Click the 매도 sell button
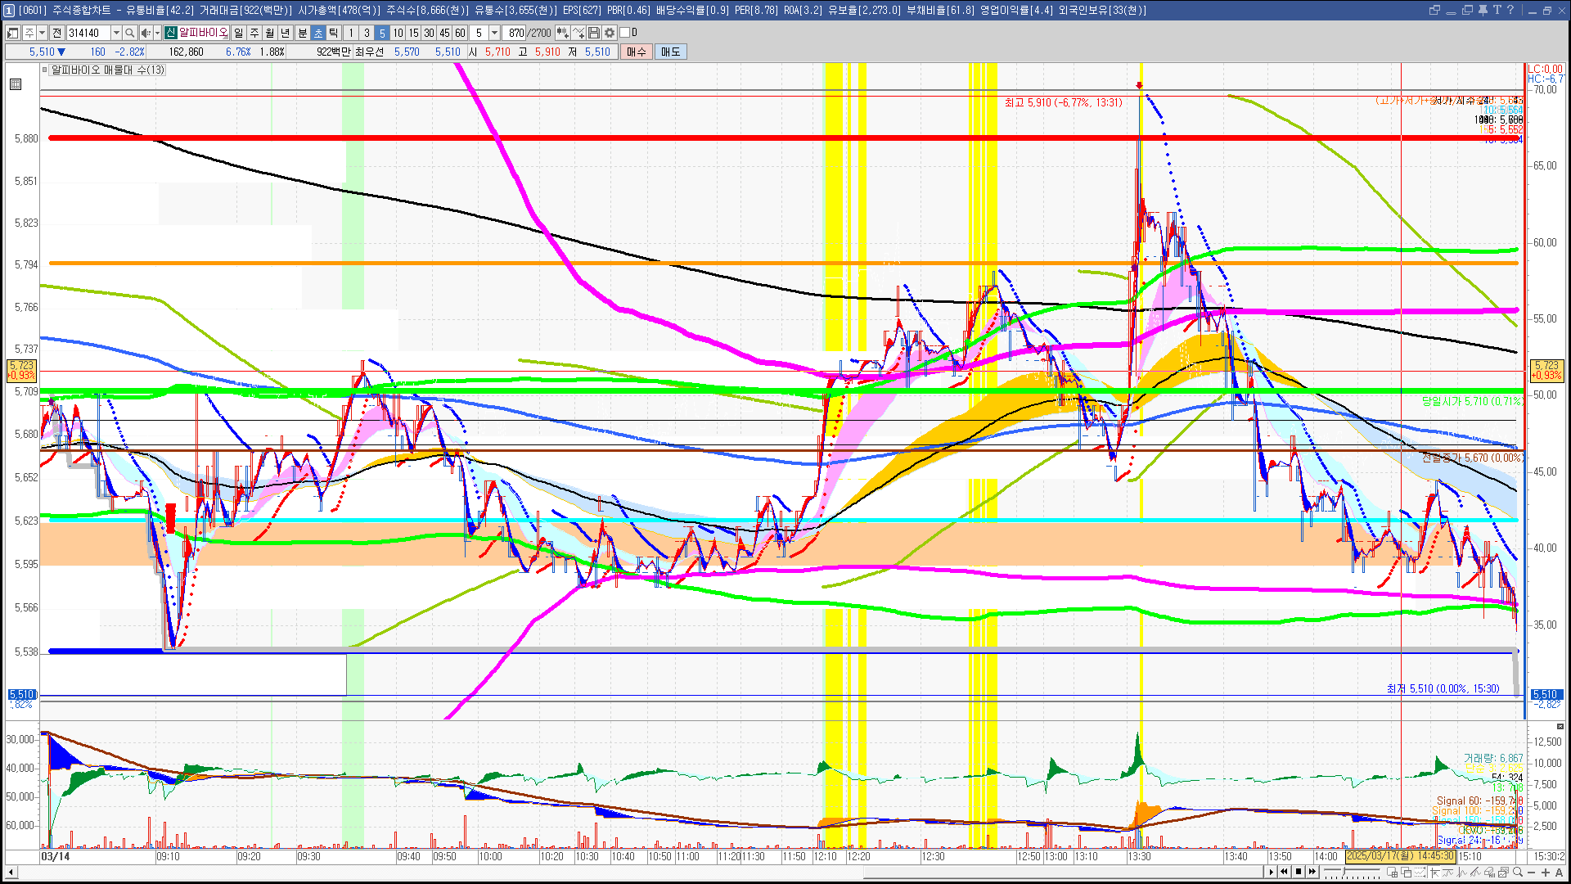1571x884 pixels. click(670, 52)
